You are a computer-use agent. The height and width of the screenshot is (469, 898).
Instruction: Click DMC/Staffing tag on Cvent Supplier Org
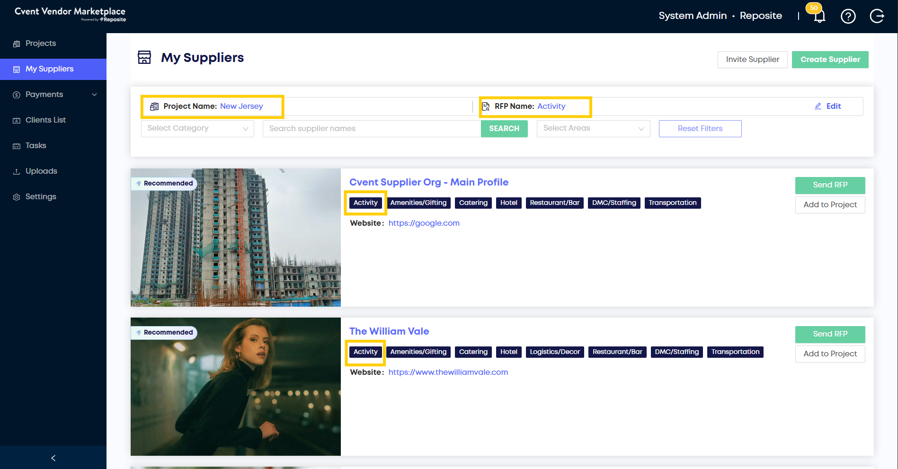coord(614,203)
